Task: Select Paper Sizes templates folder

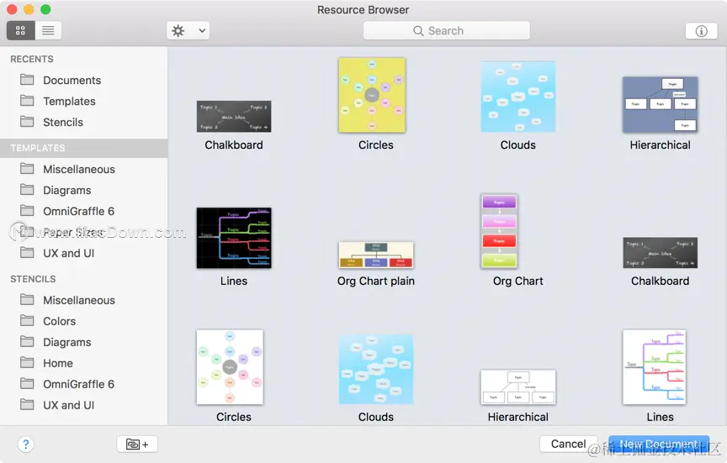Action: pos(73,233)
